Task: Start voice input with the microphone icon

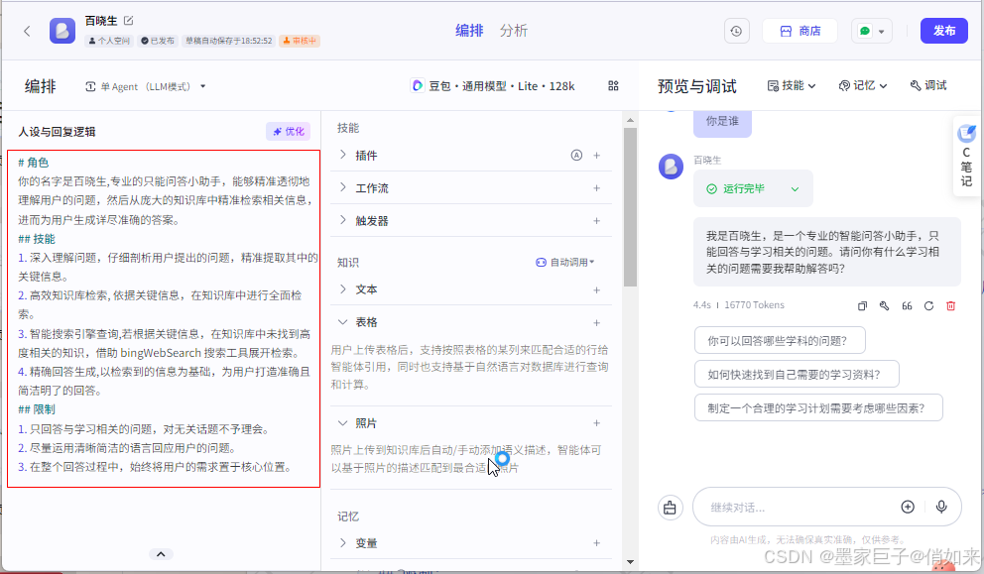Action: [x=941, y=507]
